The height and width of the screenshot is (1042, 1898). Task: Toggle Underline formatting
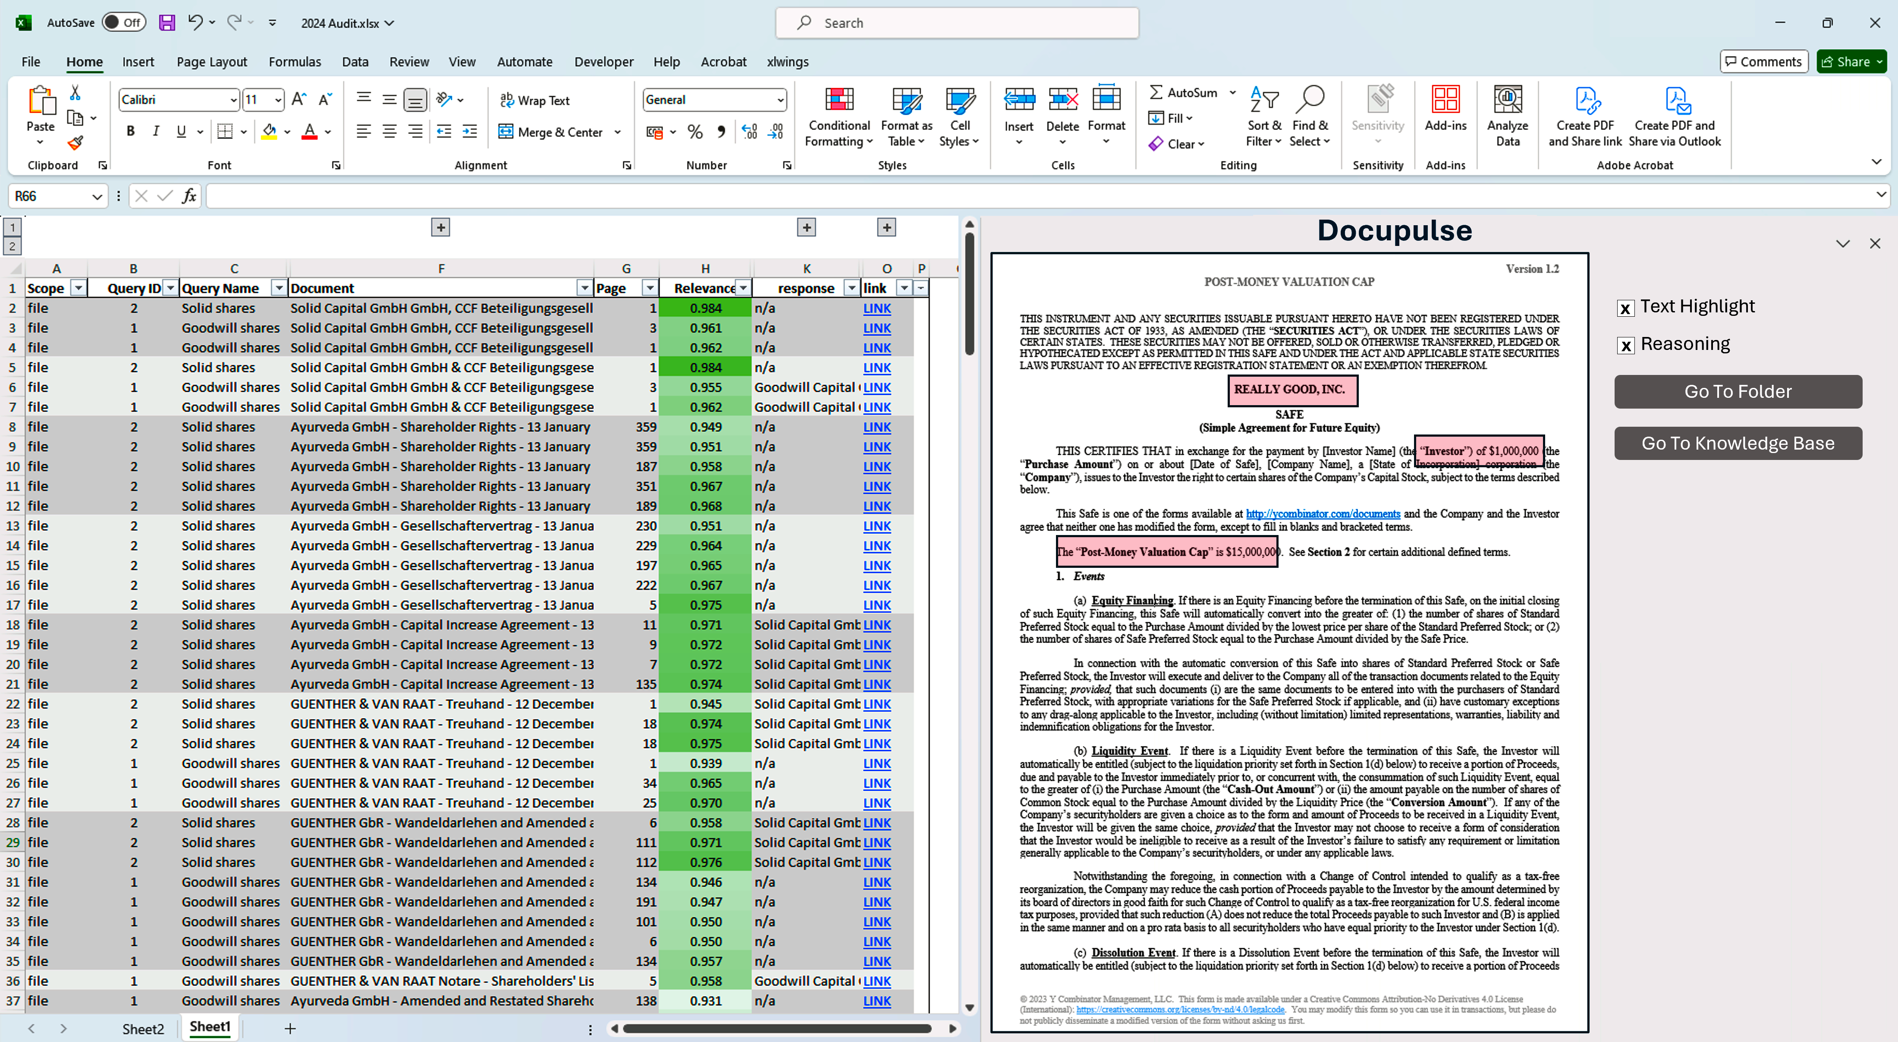coord(181,132)
